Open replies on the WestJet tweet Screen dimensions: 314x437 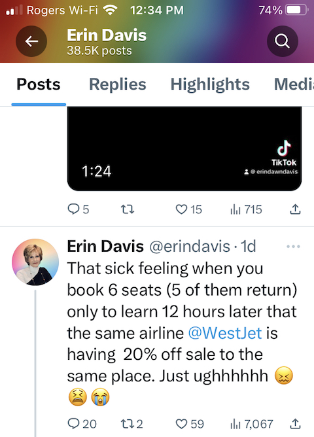coord(82,424)
